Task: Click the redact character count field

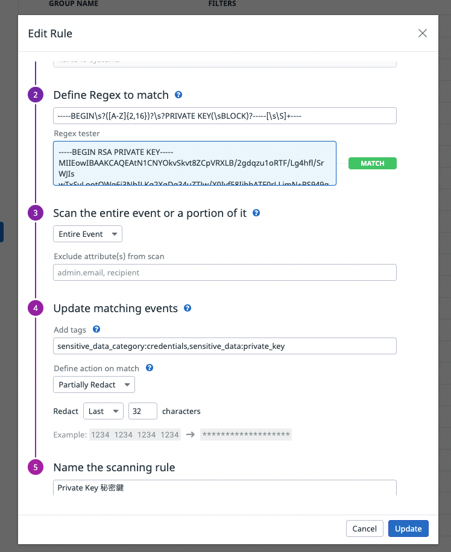Action: [143, 411]
